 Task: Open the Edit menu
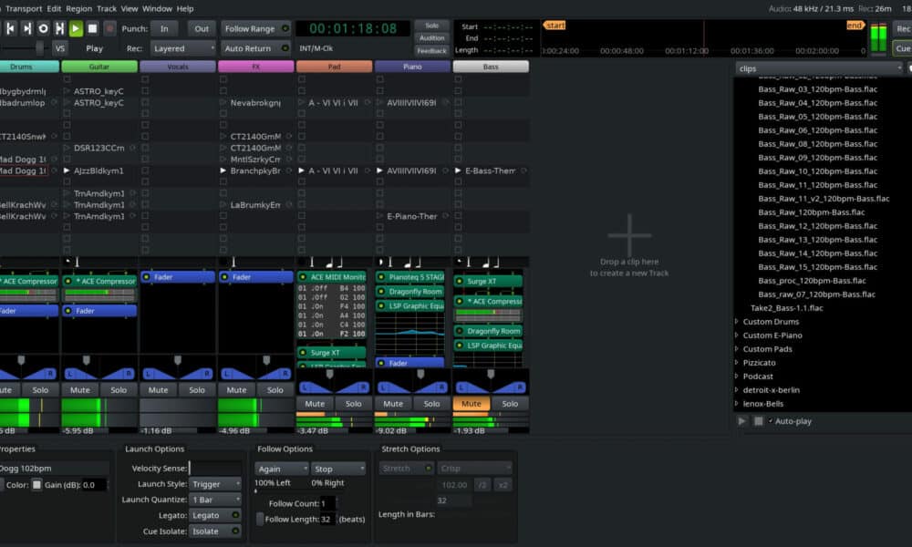pos(54,9)
